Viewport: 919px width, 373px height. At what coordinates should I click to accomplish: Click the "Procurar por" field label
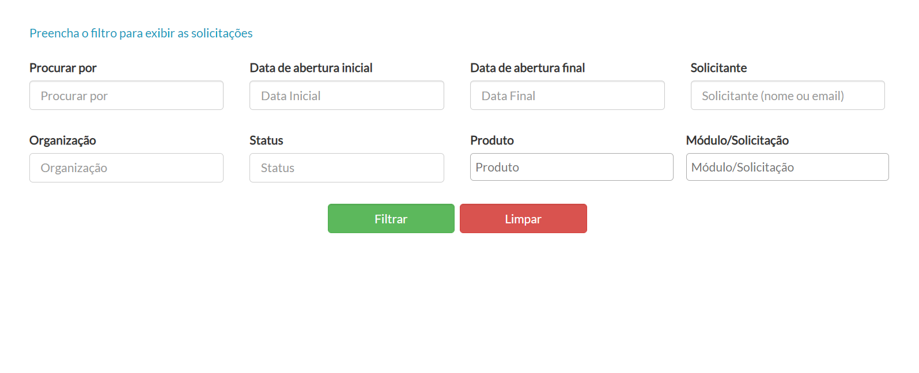click(x=62, y=67)
